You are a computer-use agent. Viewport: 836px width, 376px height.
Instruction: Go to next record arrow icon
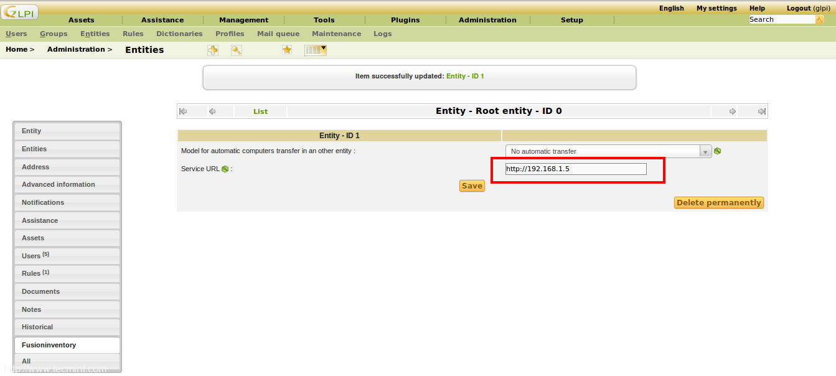733,111
